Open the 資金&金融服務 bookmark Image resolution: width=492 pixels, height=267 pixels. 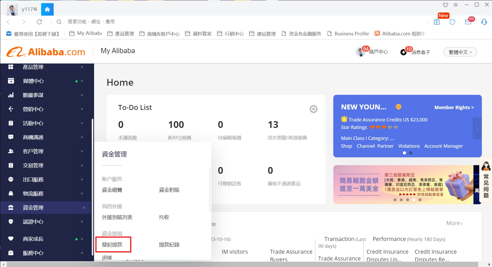302,34
